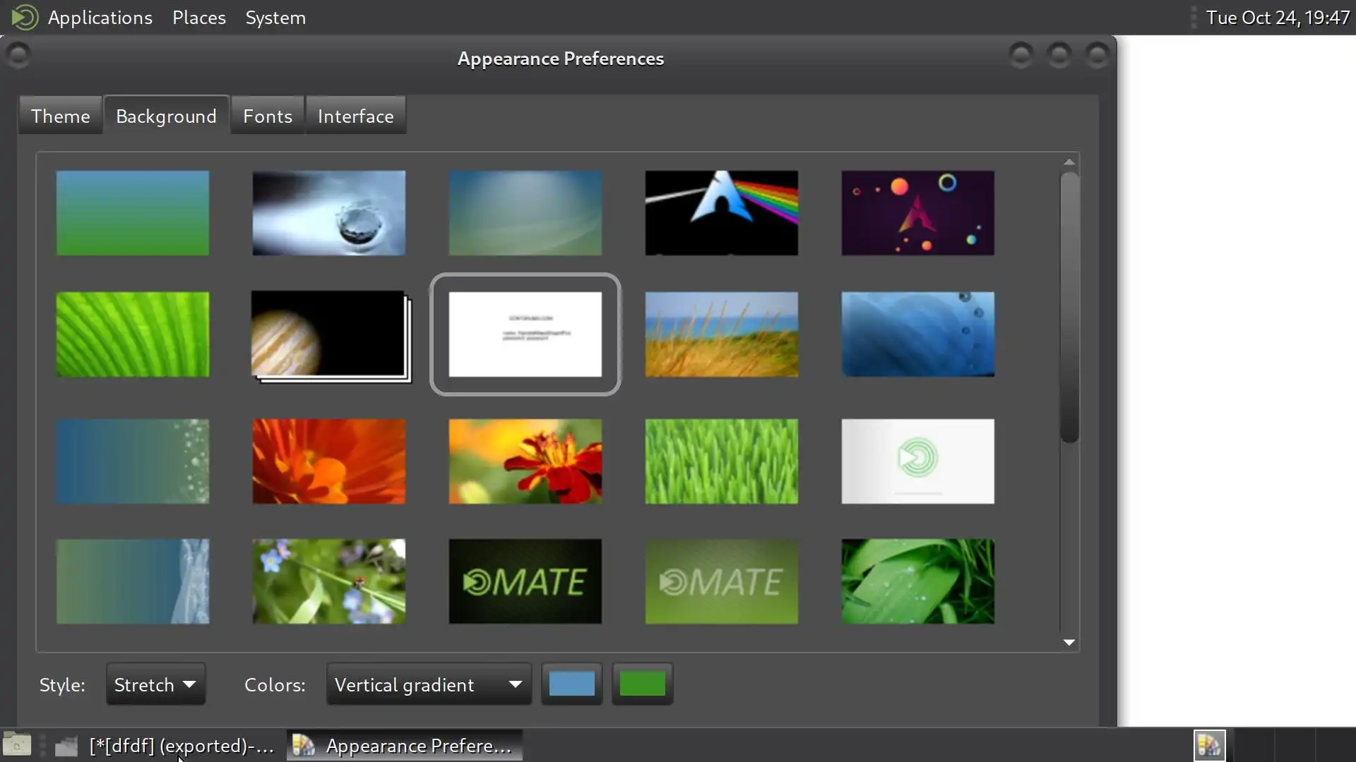This screenshot has height=762, width=1356.
Task: Open the green gradient color swatch
Action: tap(641, 684)
